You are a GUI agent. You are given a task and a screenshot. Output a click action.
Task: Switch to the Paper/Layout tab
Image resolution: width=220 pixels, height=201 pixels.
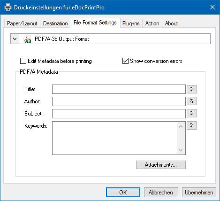22,23
